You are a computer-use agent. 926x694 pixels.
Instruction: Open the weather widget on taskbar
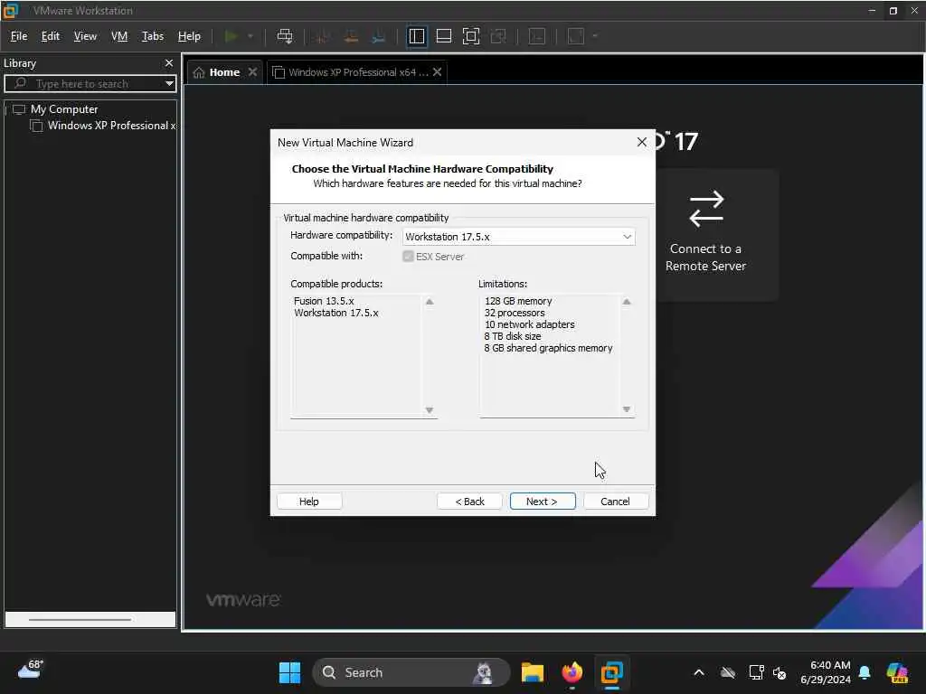click(31, 671)
